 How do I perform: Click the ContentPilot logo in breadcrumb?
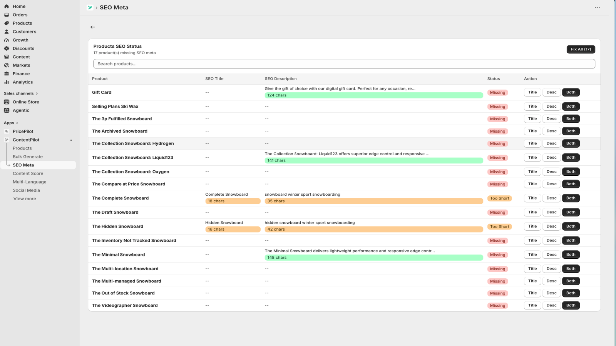coord(90,7)
